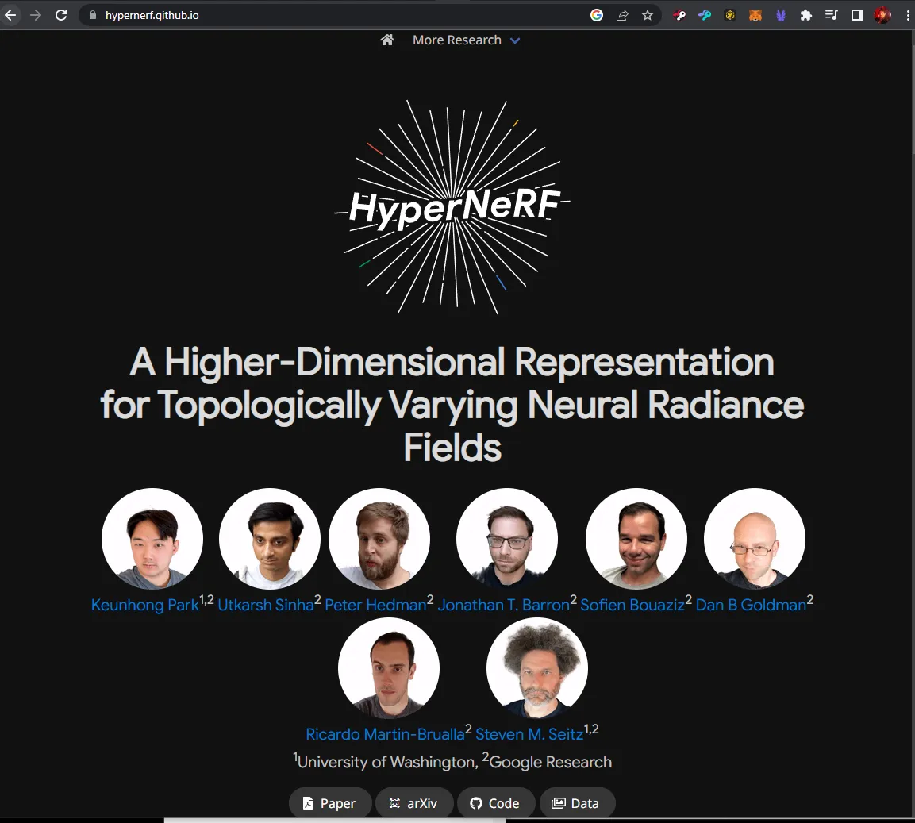Click Sofien Bouaziz's portrait photo
The height and width of the screenshot is (823, 915).
point(636,539)
